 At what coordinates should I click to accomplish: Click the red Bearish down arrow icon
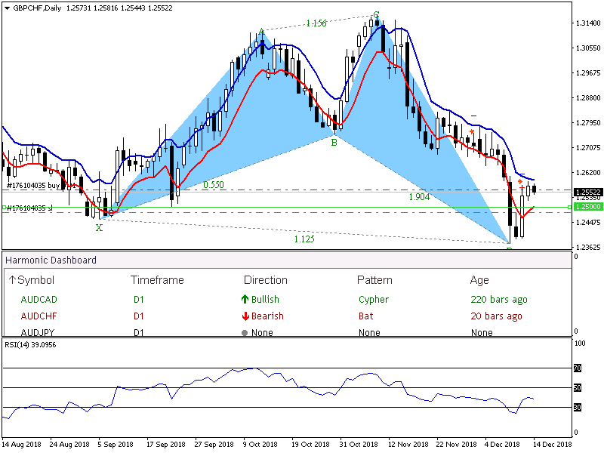point(245,316)
